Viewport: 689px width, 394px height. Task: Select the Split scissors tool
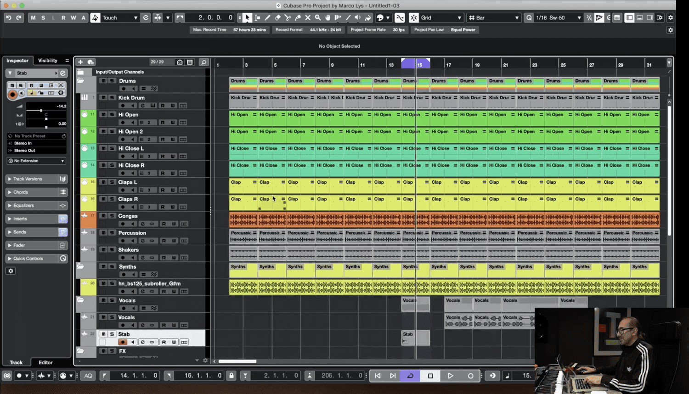pyautogui.click(x=288, y=17)
